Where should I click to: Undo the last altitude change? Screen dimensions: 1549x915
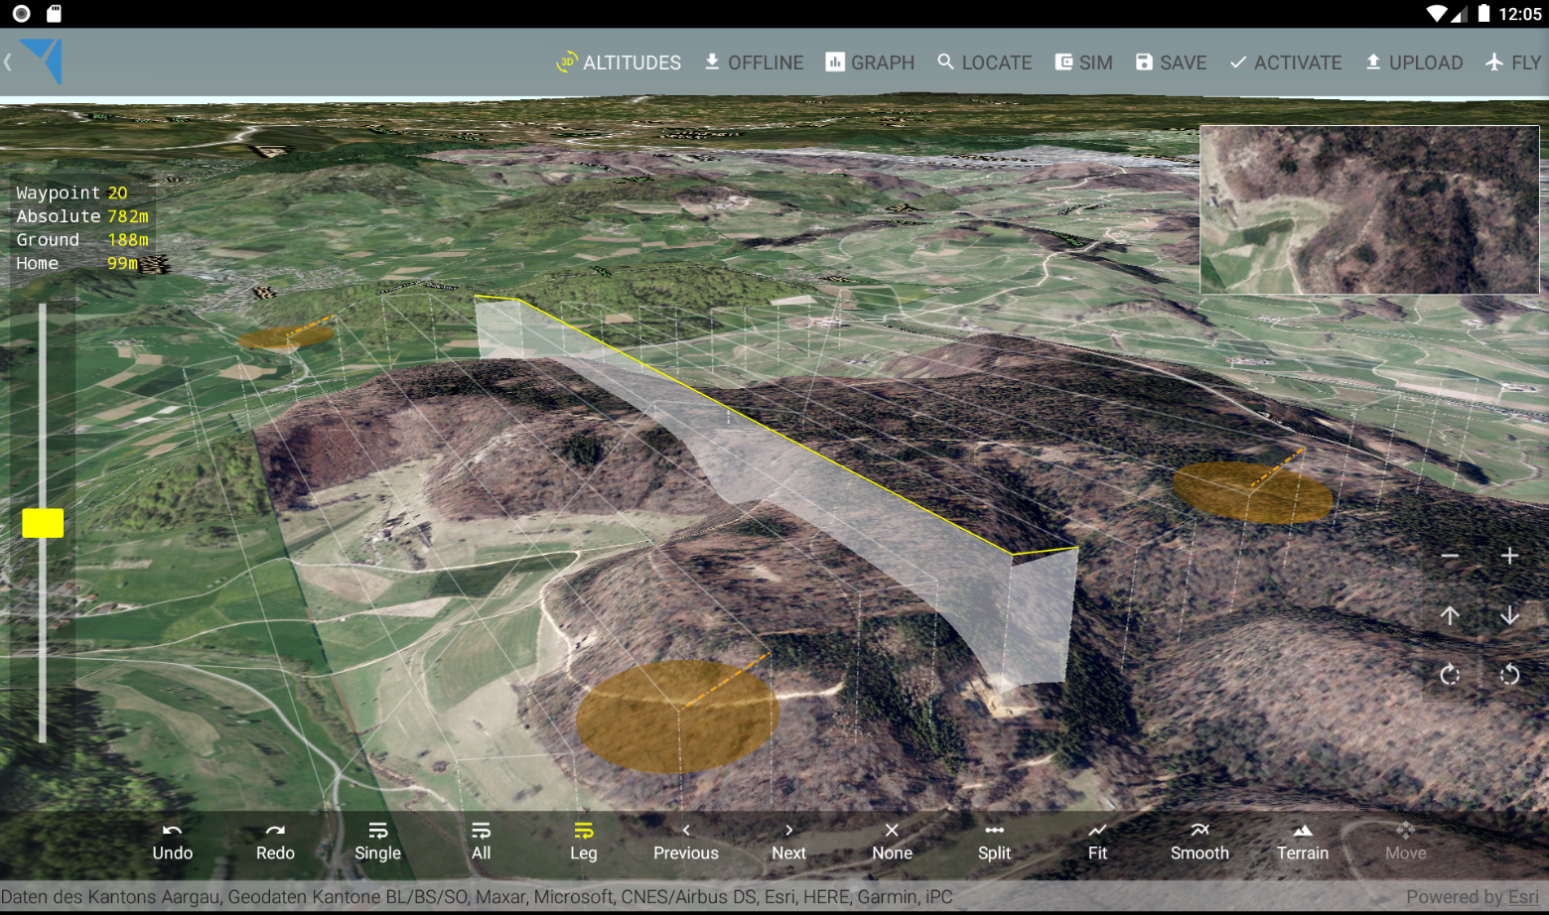(173, 842)
